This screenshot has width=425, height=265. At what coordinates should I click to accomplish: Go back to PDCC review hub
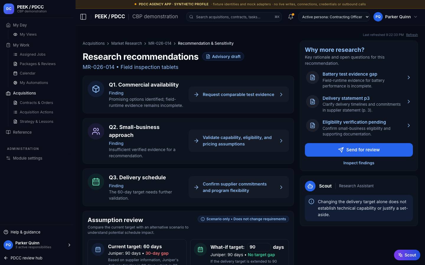point(23,258)
